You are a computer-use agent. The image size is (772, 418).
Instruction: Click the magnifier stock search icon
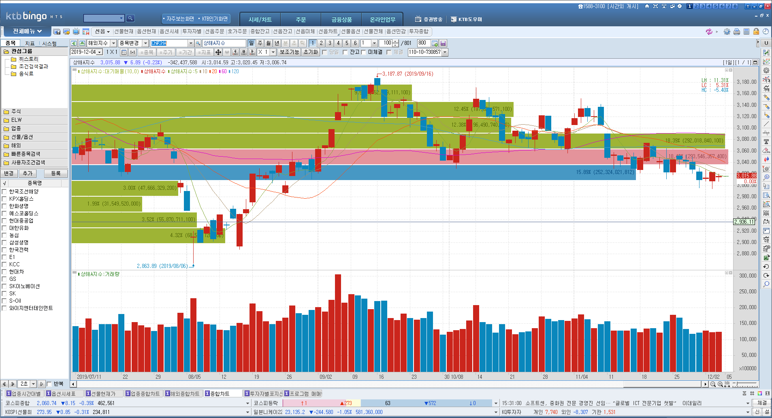(x=130, y=18)
